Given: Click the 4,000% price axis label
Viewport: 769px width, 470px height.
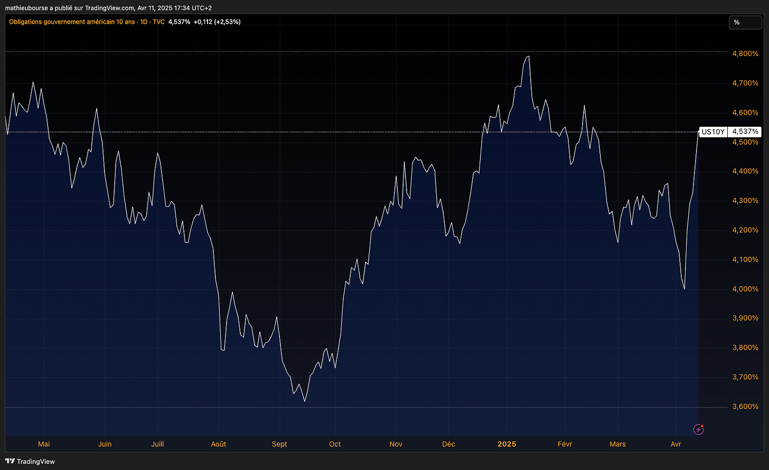Looking at the screenshot, I should pyautogui.click(x=745, y=289).
